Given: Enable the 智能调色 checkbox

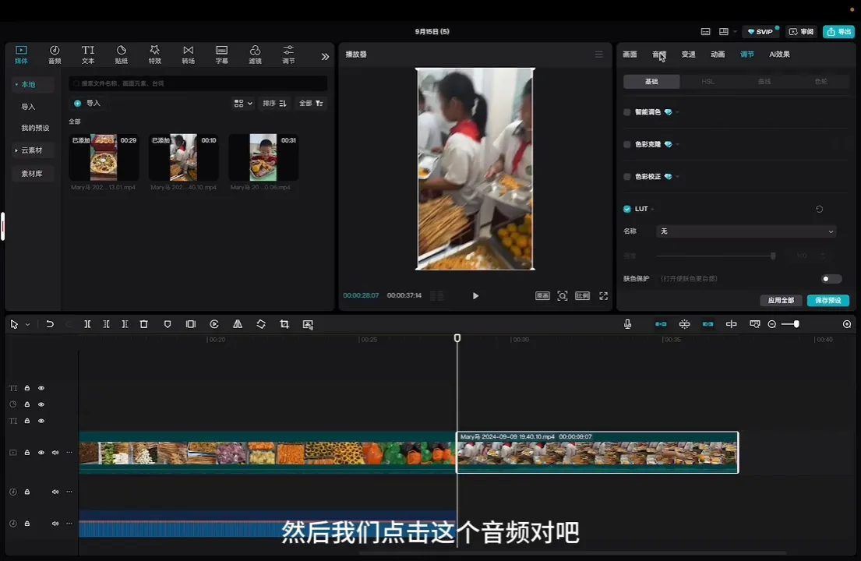Looking at the screenshot, I should coord(626,111).
